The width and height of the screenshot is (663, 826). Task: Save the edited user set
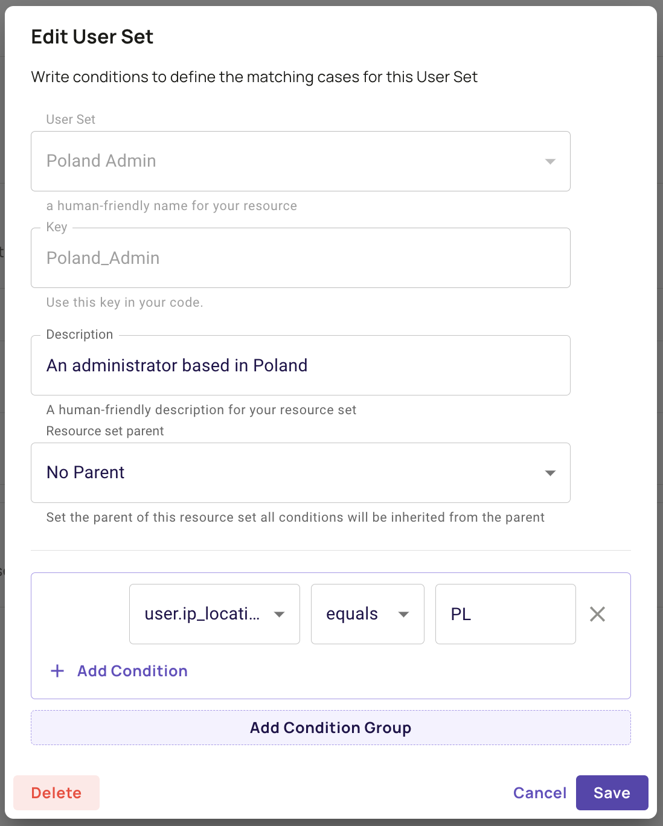click(x=612, y=793)
